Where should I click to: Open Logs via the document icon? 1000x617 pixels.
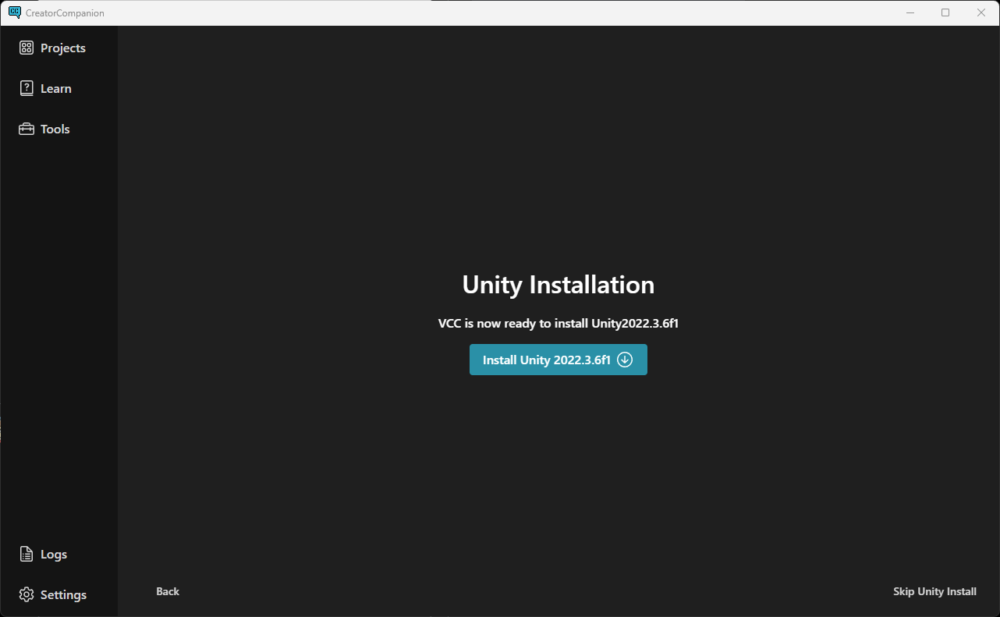(x=26, y=554)
